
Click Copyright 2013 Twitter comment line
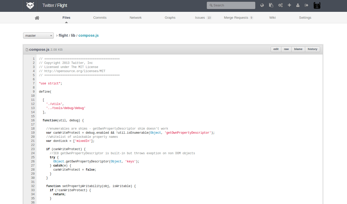coord(66,63)
